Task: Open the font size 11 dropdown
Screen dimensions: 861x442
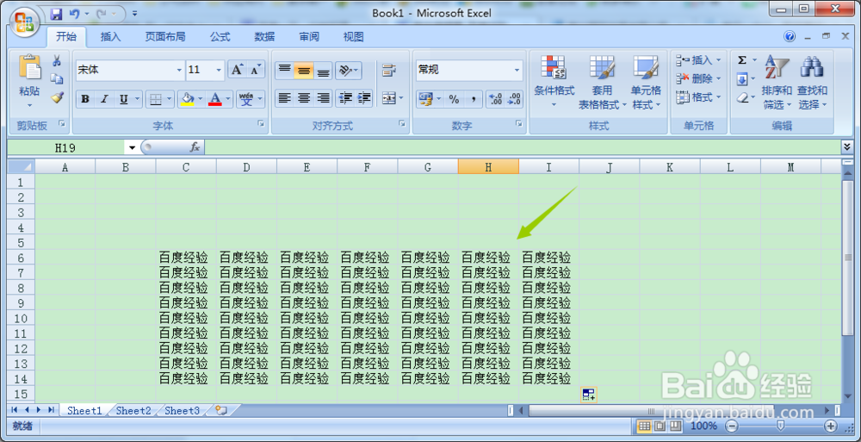Action: pyautogui.click(x=219, y=71)
